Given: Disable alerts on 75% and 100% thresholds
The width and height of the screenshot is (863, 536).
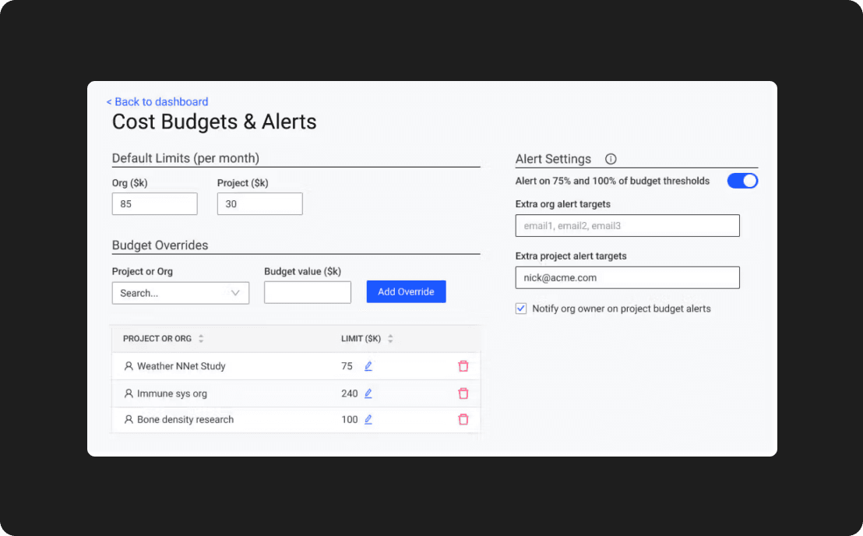Looking at the screenshot, I should tap(742, 180).
